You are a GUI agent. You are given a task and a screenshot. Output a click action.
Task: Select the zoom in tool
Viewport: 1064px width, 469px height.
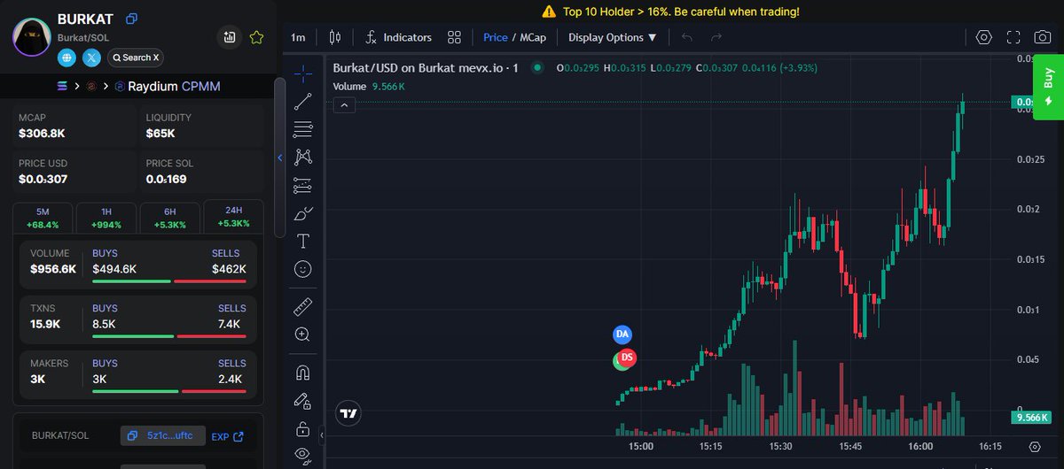pyautogui.click(x=302, y=334)
